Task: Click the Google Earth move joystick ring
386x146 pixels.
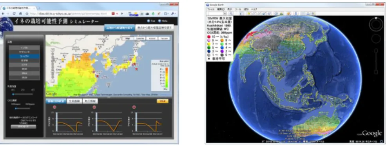Action: click(376, 39)
